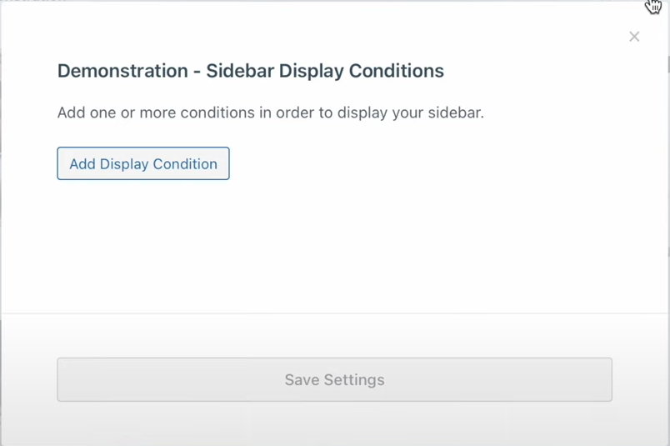Click the Add Display Condition button
Viewport: 670px width, 446px height.
click(143, 163)
